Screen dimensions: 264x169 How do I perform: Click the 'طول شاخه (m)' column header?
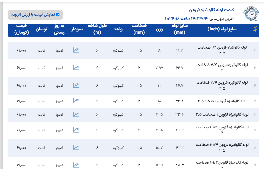click(97, 29)
